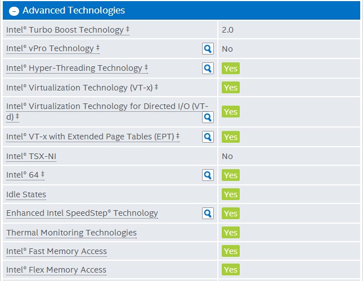
Task: Click the magnifier icon beside vPro Technology
Action: 208,49
